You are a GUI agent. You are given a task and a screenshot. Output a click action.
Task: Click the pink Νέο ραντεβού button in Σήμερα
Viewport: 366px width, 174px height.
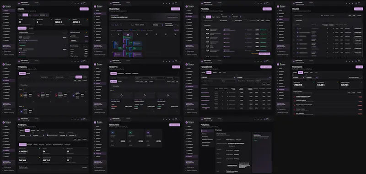pos(84,9)
